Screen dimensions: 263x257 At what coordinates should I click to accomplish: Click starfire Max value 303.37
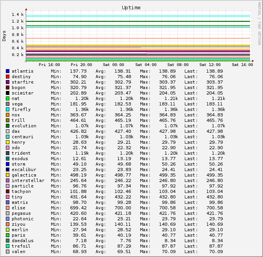pos(167,82)
